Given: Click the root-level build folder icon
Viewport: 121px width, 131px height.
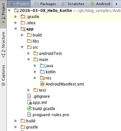Looking at the screenshot, I should coord(23,121).
